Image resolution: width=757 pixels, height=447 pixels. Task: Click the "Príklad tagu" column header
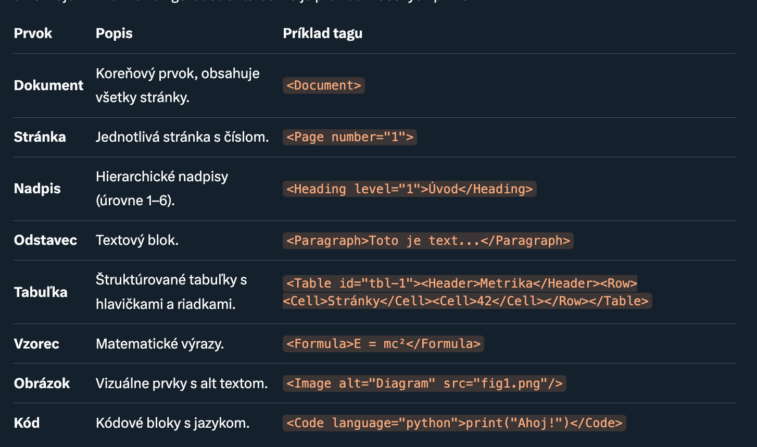(x=322, y=33)
